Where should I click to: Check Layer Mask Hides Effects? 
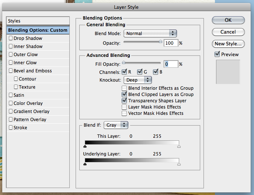(124, 107)
